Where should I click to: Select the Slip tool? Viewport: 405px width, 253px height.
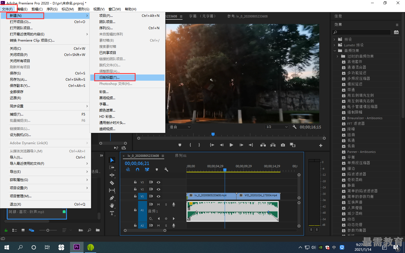[112, 190]
